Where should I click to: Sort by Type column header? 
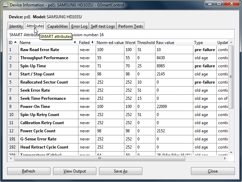click(x=205, y=43)
